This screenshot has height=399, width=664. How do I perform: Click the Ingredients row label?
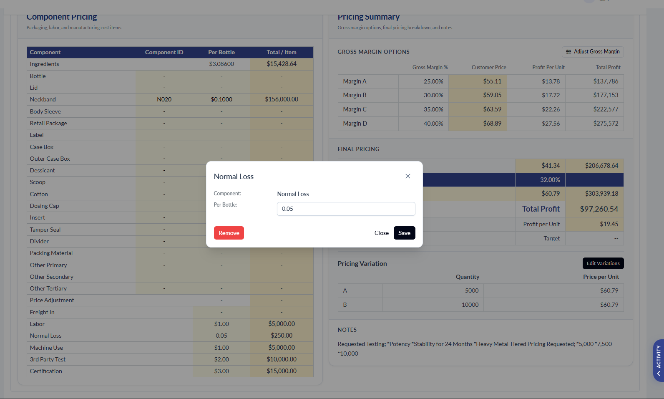click(44, 64)
